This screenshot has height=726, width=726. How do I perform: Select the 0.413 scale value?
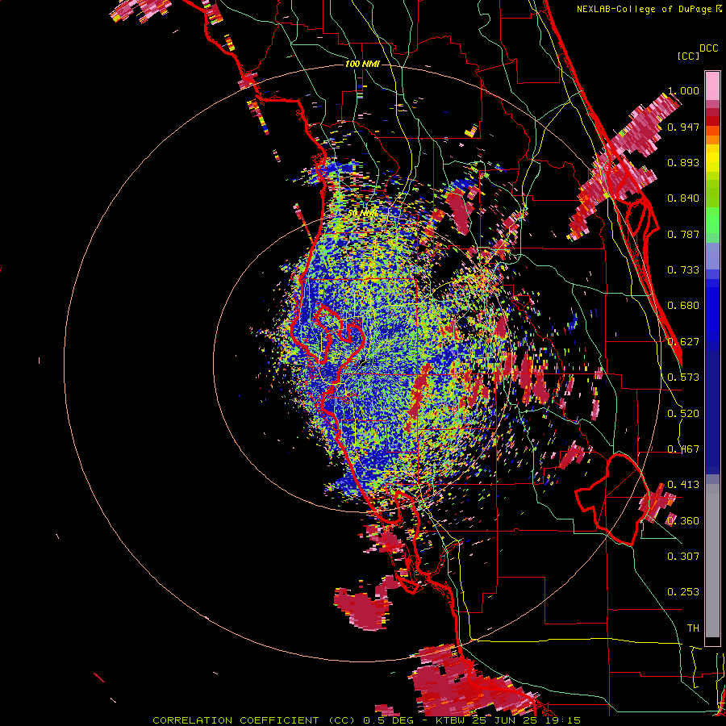683,485
